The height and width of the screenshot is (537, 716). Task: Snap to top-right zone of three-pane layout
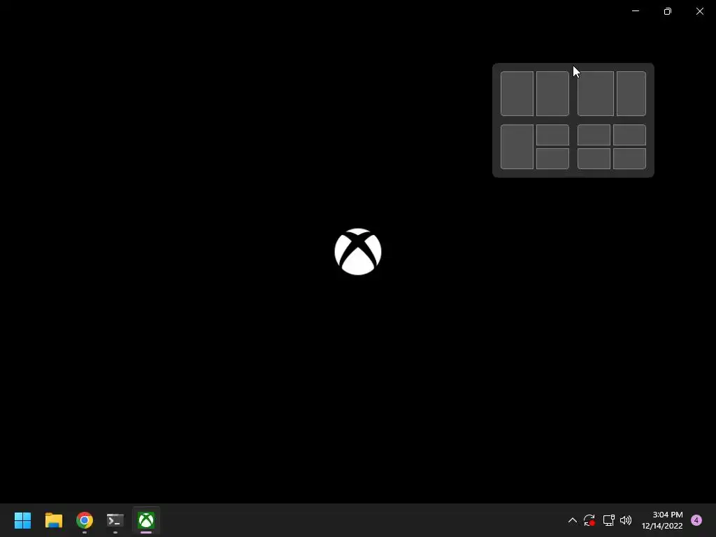tap(552, 135)
